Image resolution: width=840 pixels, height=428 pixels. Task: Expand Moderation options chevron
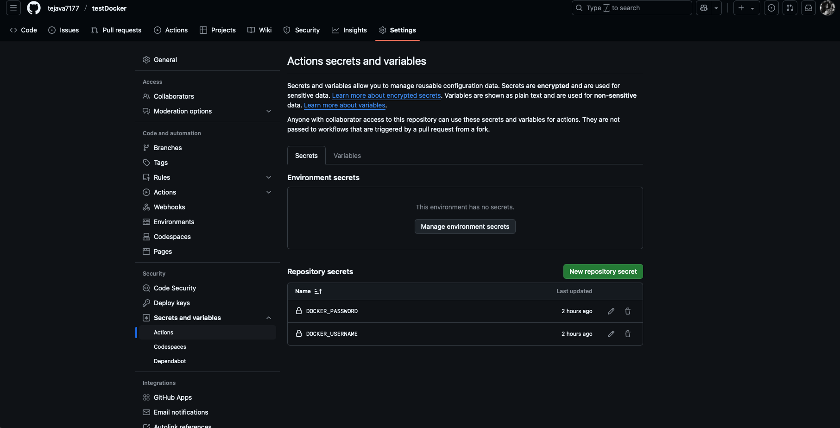(269, 111)
